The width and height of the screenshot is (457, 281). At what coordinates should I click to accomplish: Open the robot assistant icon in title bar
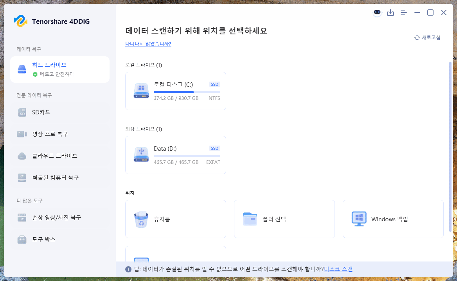point(377,12)
